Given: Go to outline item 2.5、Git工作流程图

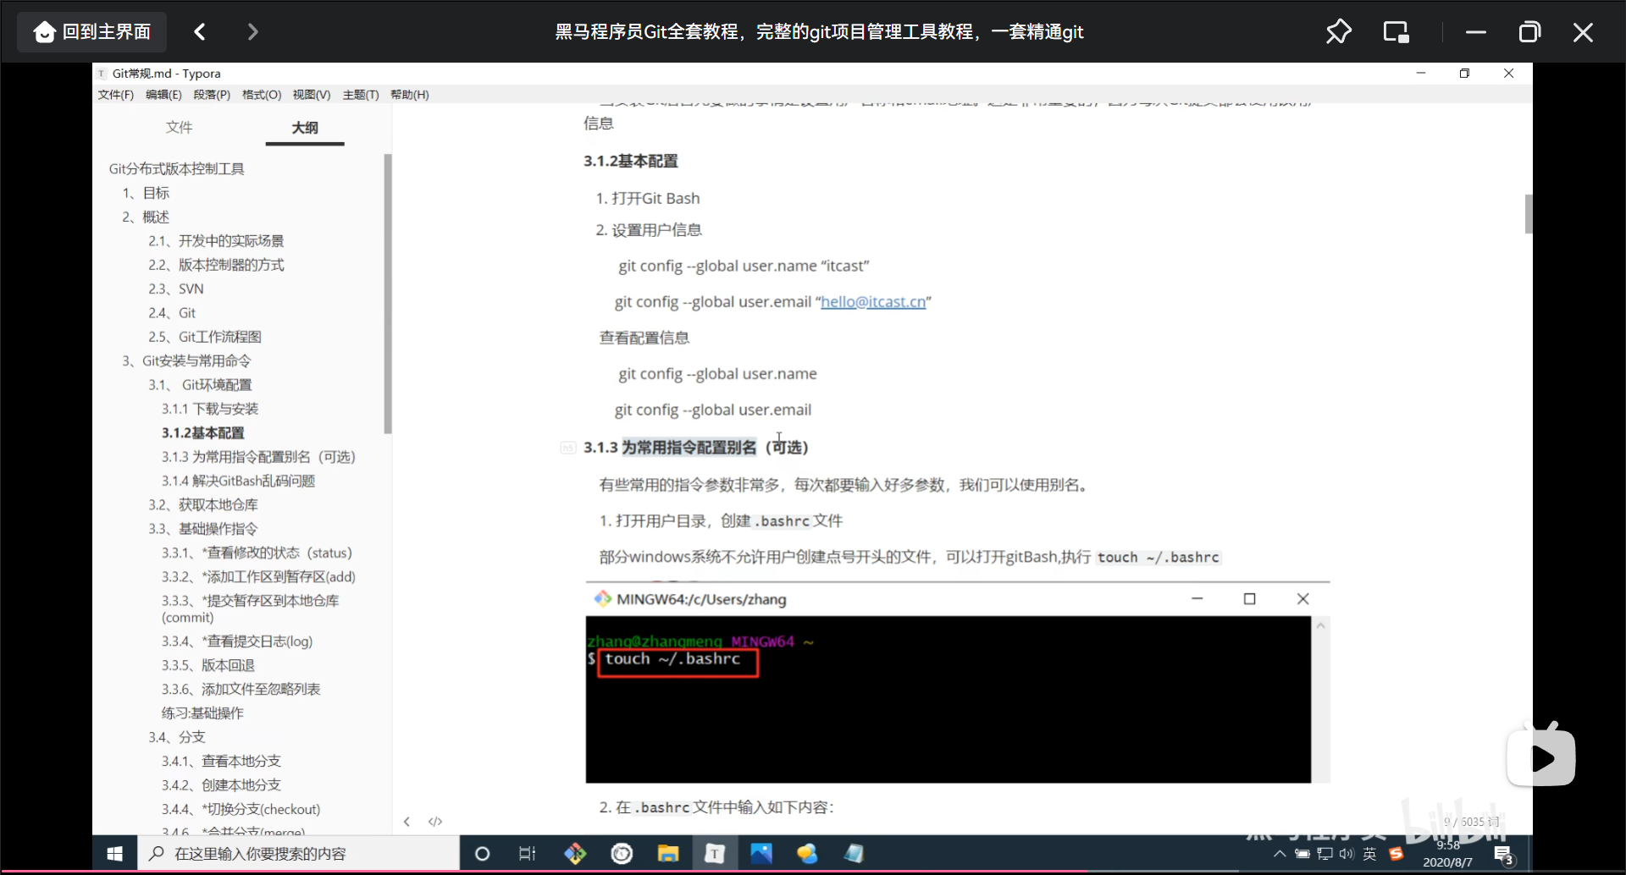Looking at the screenshot, I should click(205, 337).
